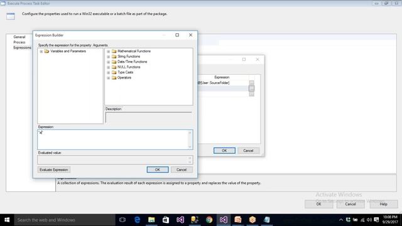Select the Operators folder icon

pyautogui.click(x=114, y=78)
